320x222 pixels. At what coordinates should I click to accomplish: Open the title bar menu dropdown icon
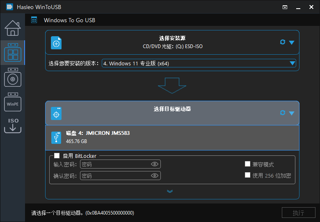[x=285, y=7]
